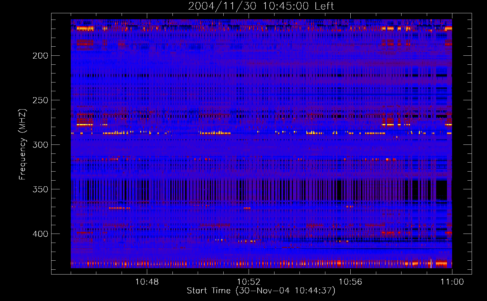487x301 pixels.
Task: Click the 11:00 time tick label
Action: [x=452, y=282]
